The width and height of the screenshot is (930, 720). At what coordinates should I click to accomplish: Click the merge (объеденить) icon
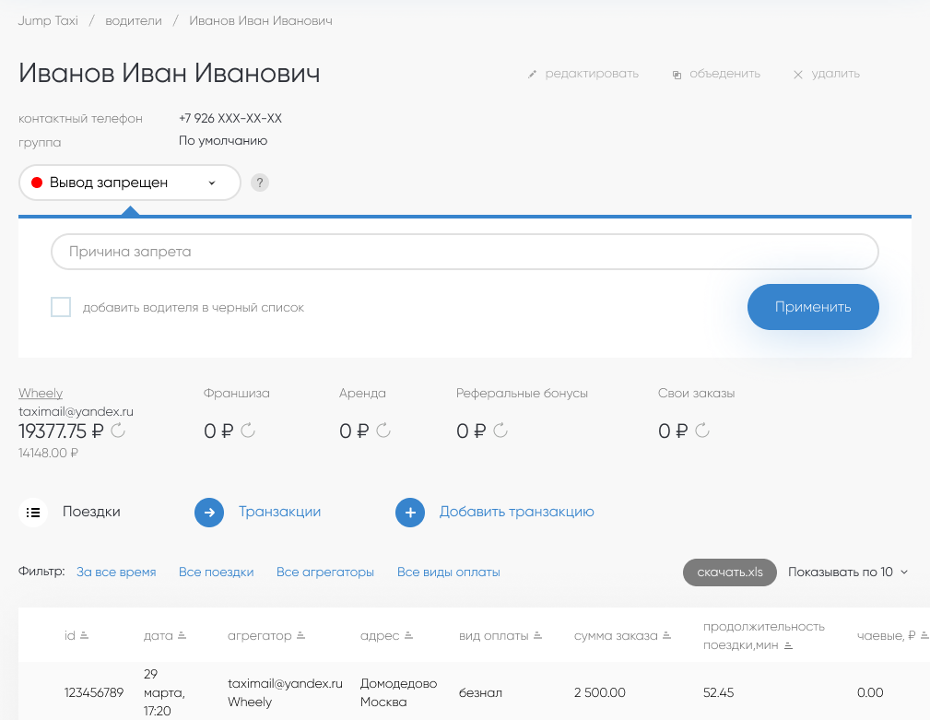(677, 74)
